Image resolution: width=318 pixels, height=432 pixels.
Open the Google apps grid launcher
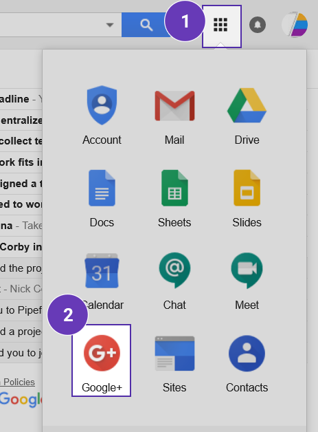[222, 26]
